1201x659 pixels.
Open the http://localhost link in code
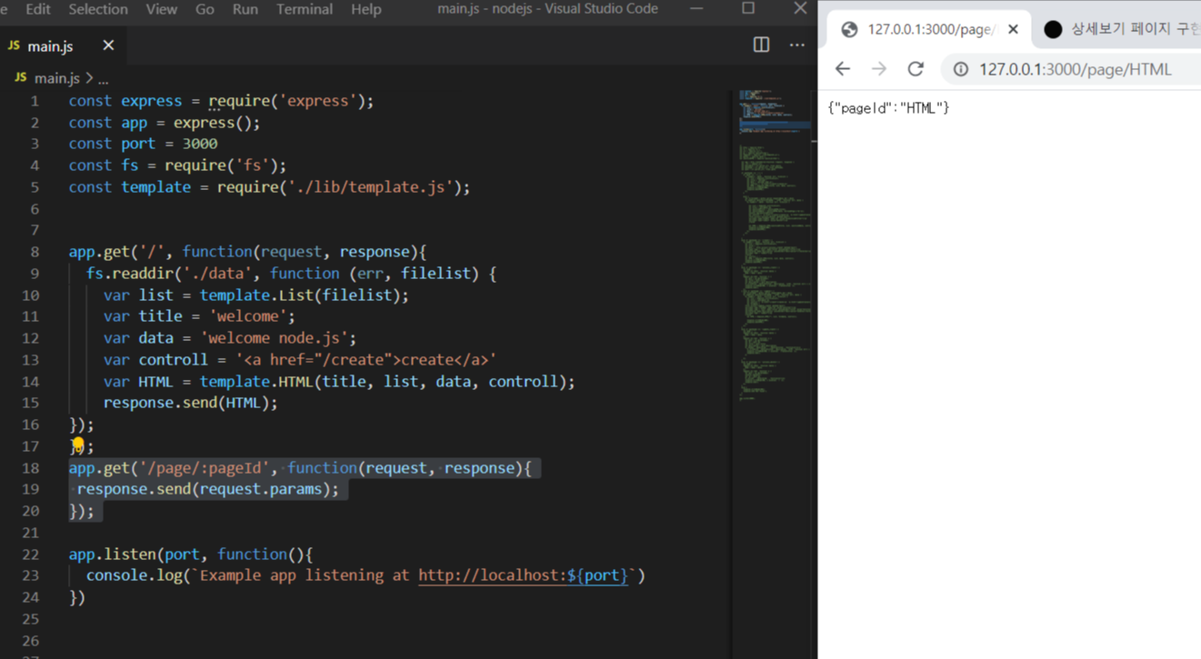pyautogui.click(x=523, y=575)
